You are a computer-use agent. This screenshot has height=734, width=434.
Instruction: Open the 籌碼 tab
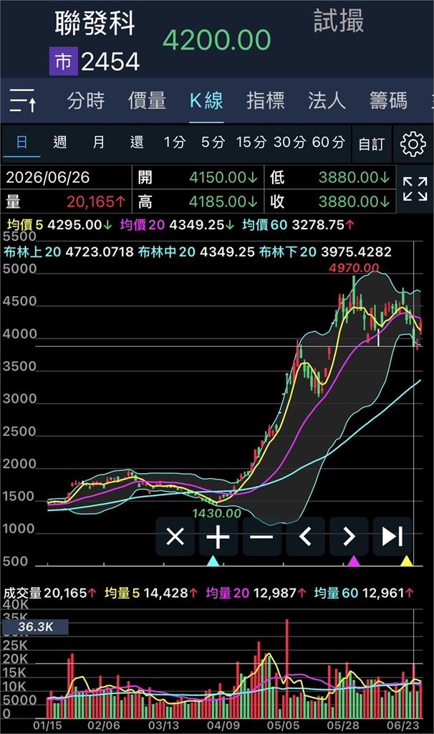(388, 100)
